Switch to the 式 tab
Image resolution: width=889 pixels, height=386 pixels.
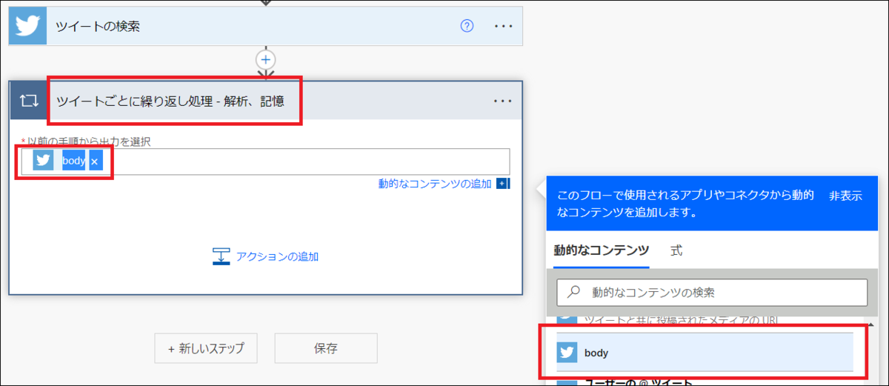pyautogui.click(x=676, y=250)
